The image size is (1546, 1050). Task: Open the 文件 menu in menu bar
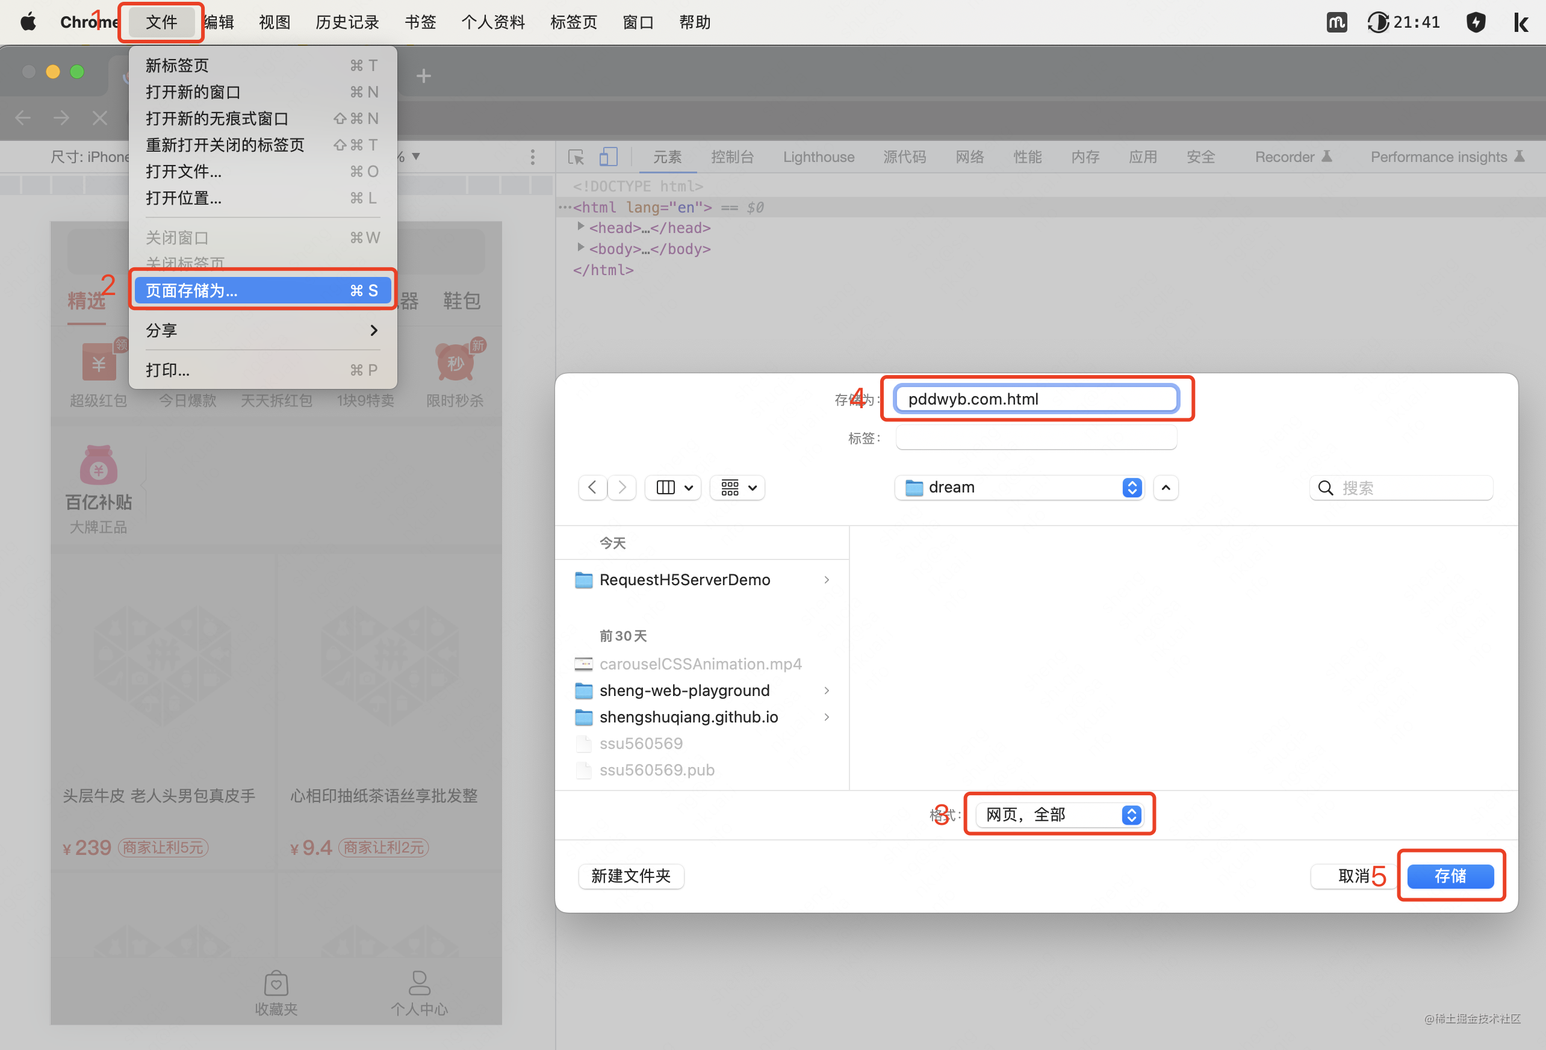pyautogui.click(x=161, y=22)
